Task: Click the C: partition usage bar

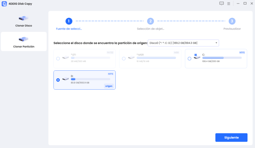Action: pyautogui.click(x=222, y=58)
